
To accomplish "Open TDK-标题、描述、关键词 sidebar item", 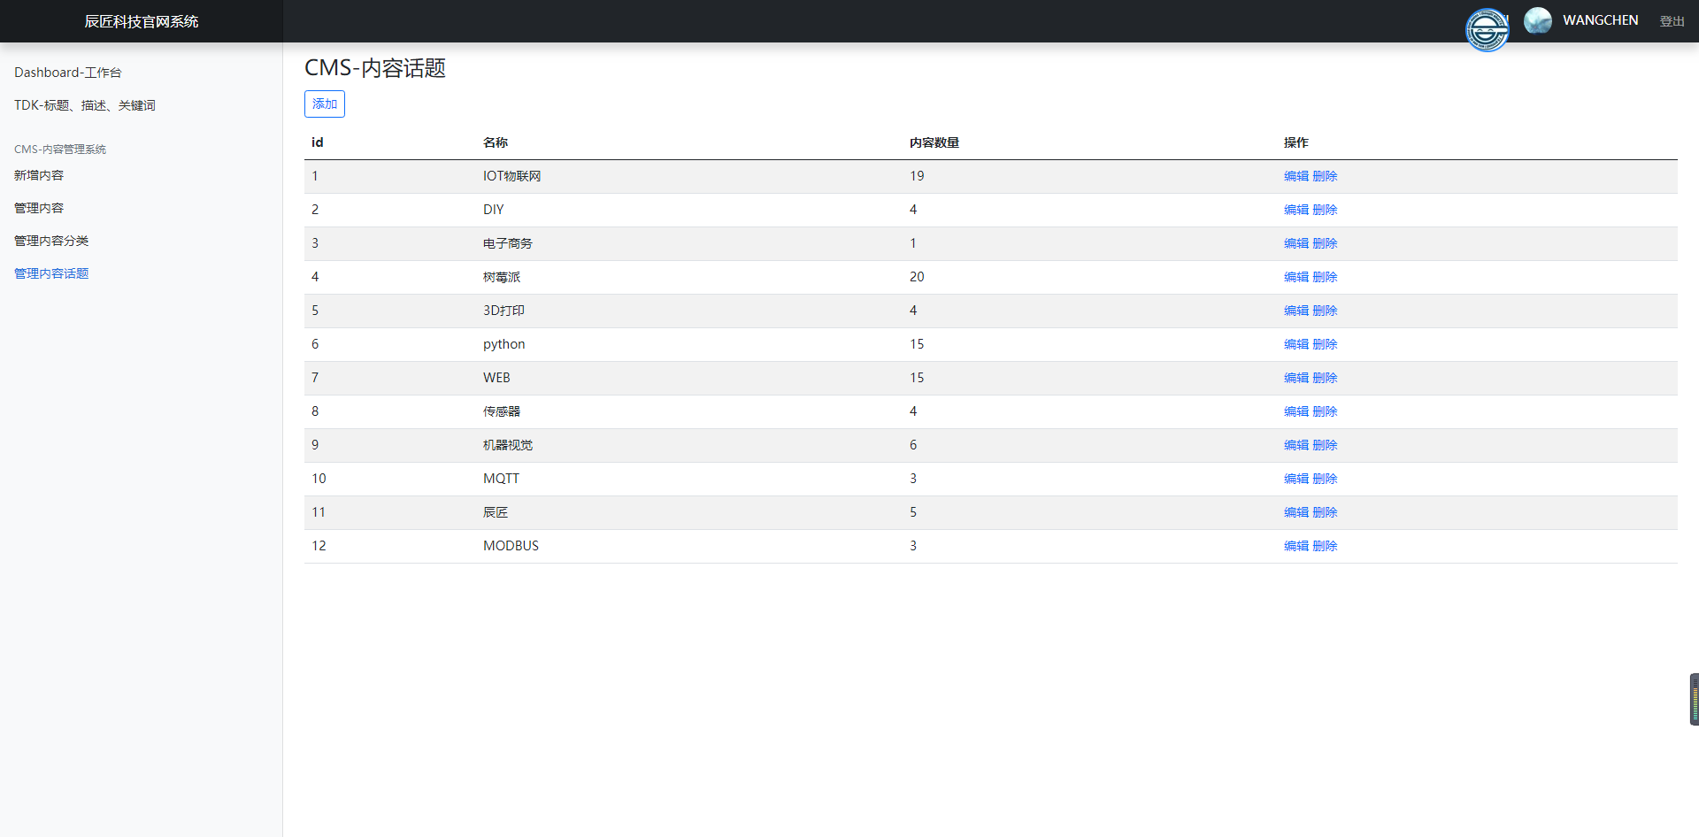I will [85, 105].
